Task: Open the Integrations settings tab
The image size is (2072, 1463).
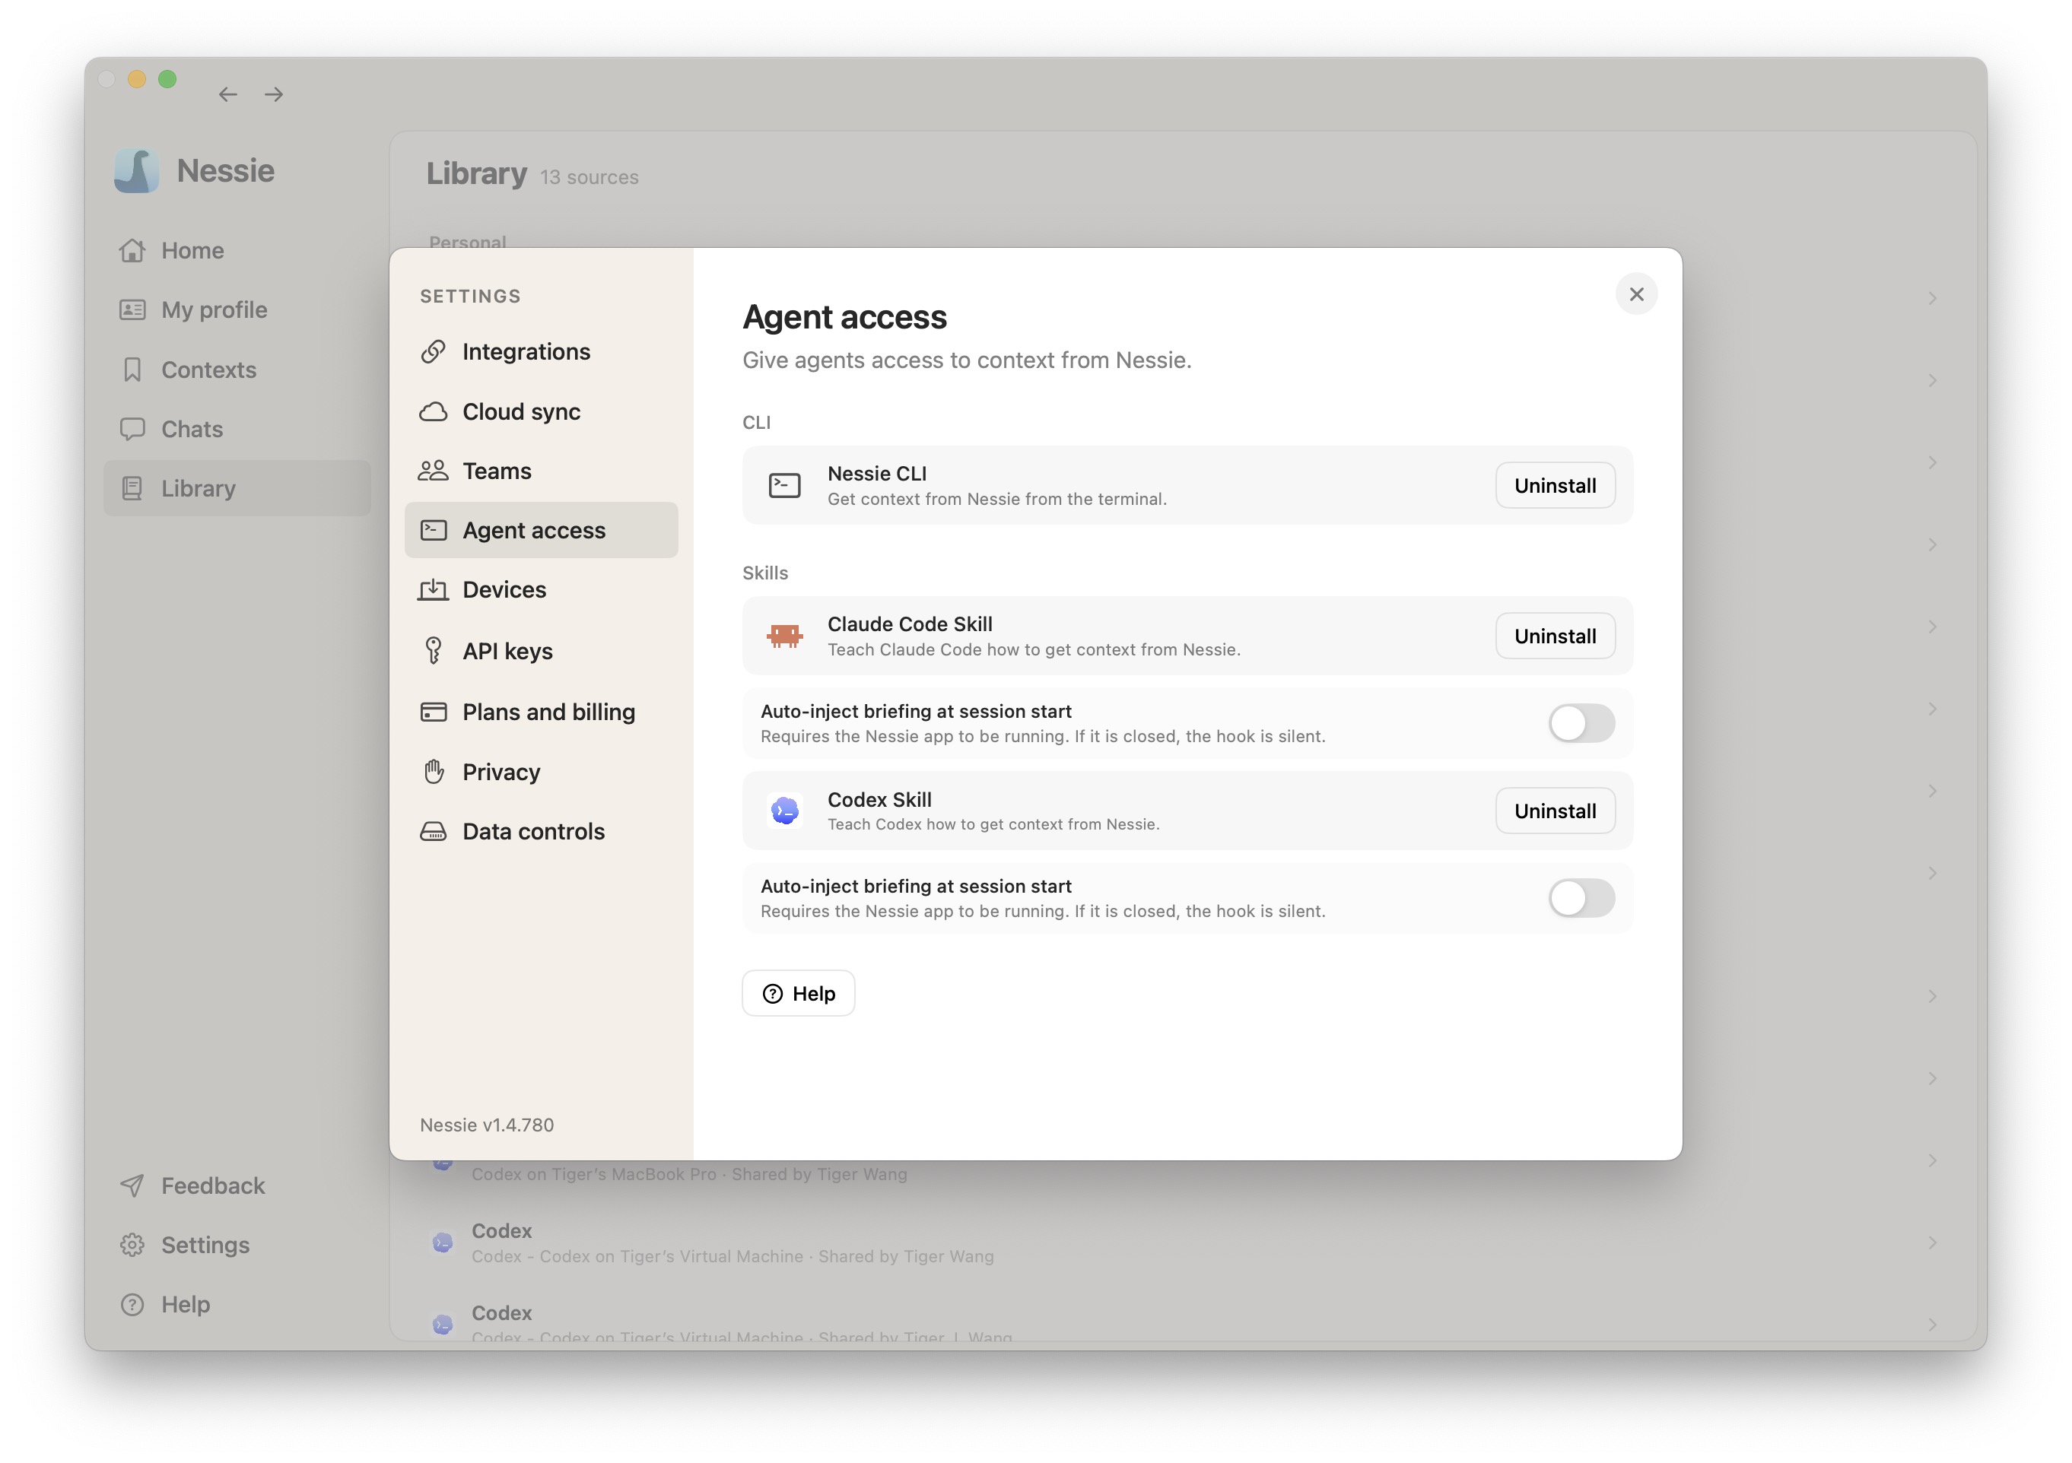Action: click(x=542, y=352)
